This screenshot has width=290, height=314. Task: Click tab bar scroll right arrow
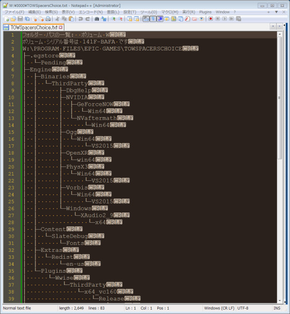[x=279, y=26]
